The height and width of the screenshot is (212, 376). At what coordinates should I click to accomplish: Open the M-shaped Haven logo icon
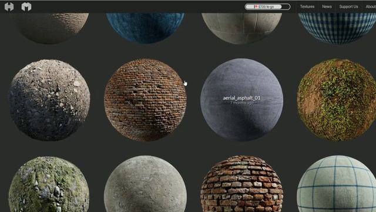point(26,6)
